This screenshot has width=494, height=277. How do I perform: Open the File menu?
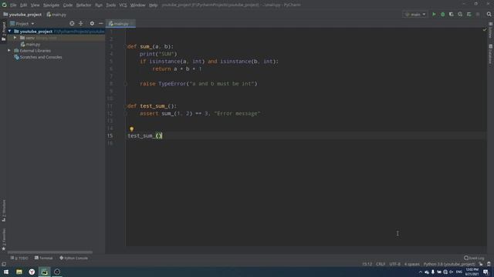[x=13, y=5]
